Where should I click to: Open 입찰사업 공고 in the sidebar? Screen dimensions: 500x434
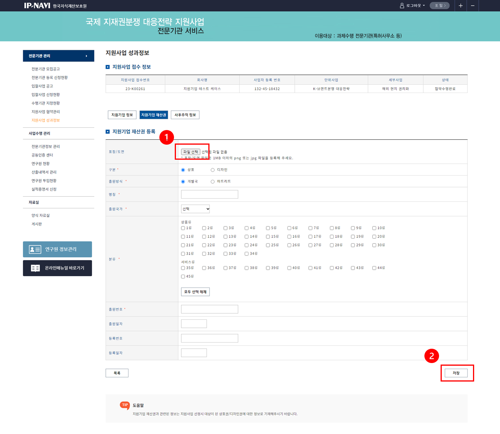click(42, 86)
